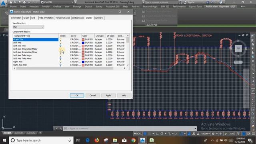The height and width of the screenshot is (144, 256).
Task: Switch to the Summary tab
Action: (x=99, y=18)
